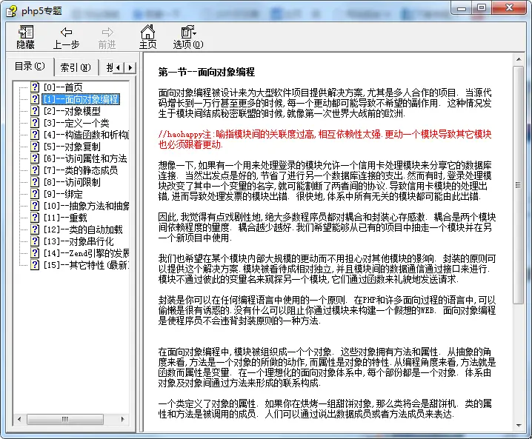532x439 pixels.
Task: Open the 主页 (Home) page icon
Action: pyautogui.click(x=148, y=36)
